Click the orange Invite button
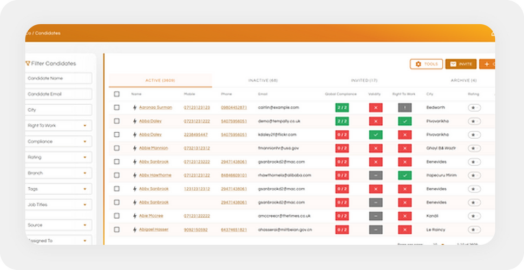This screenshot has height=270, width=524. (x=461, y=64)
